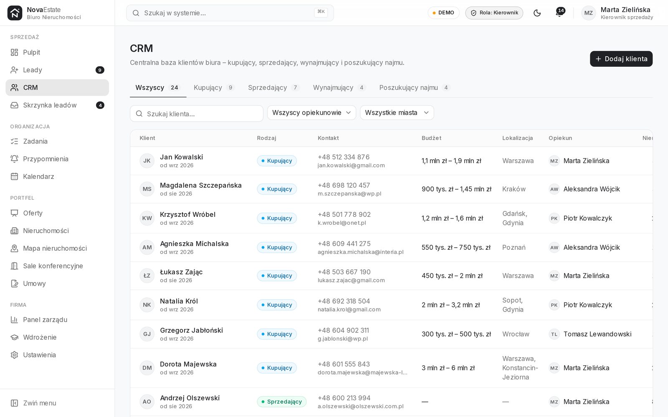Focus the Szukaj w systemie search box
Viewport: 668px width, 417px height.
point(230,13)
